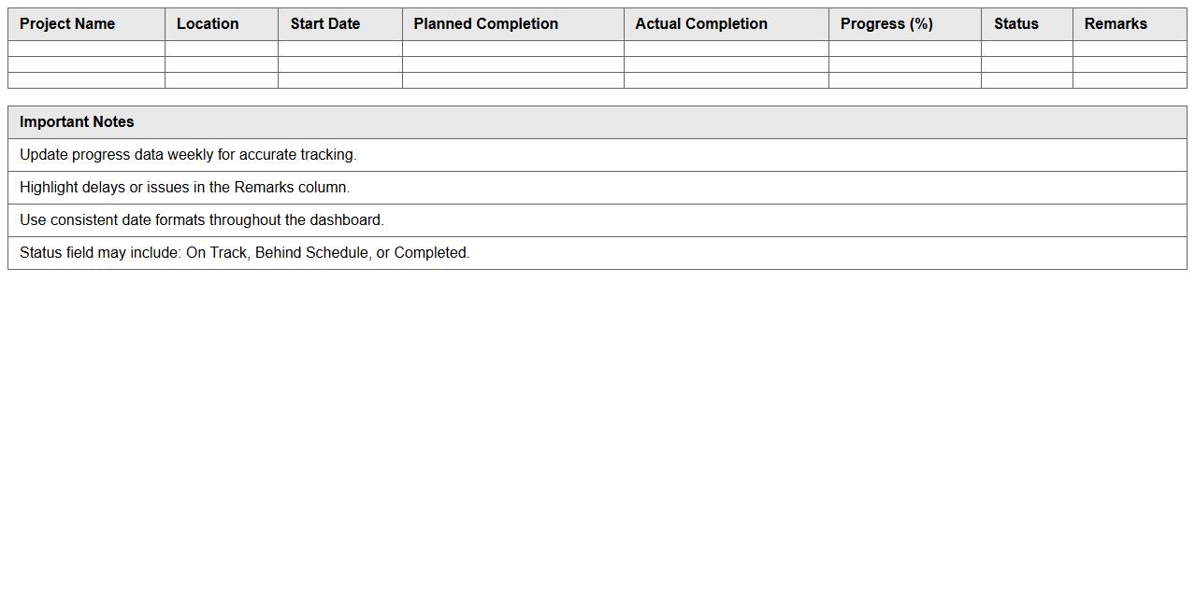The width and height of the screenshot is (1195, 607).
Task: Click second-row empty cell under Location
Action: tap(221, 64)
